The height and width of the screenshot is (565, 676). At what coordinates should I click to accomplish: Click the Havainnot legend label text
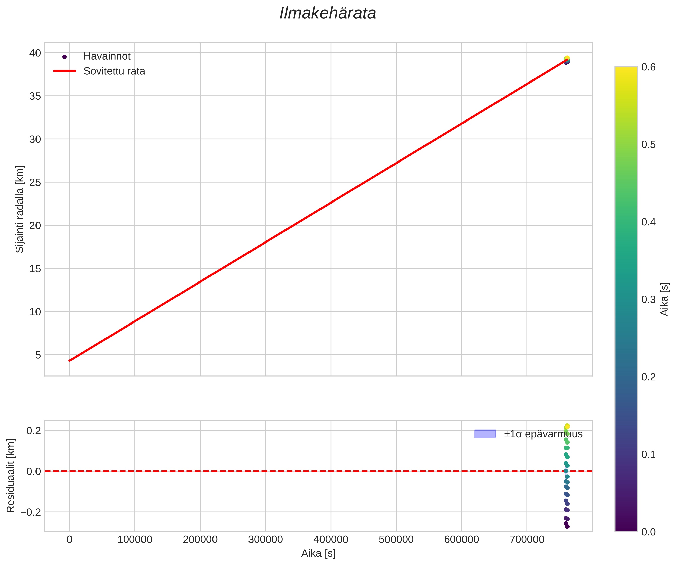point(107,56)
